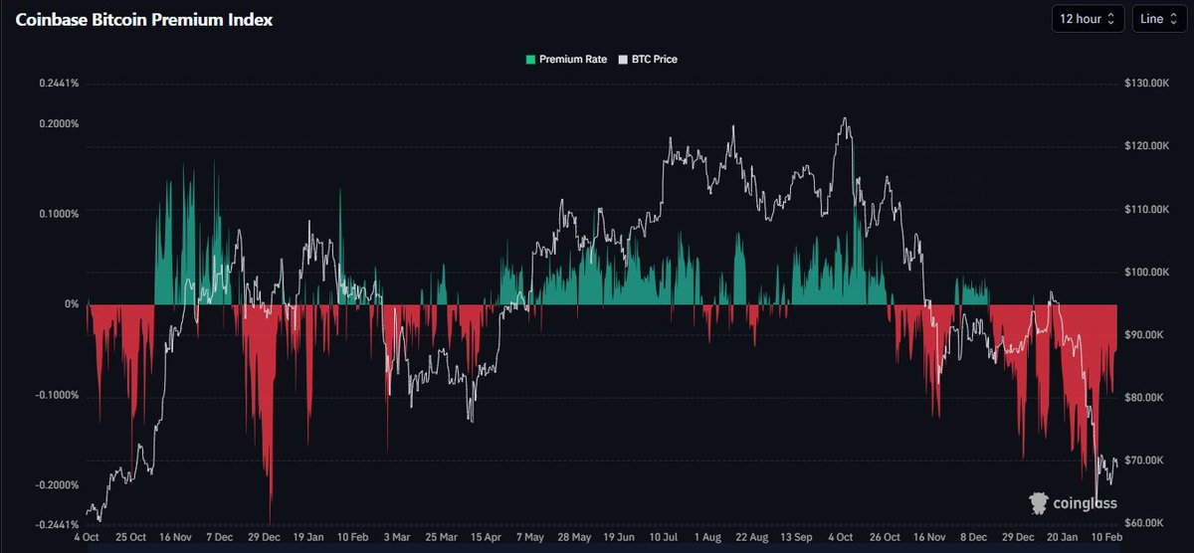Image resolution: width=1194 pixels, height=553 pixels.
Task: Click the 0% left axis label
Action: [x=72, y=304]
